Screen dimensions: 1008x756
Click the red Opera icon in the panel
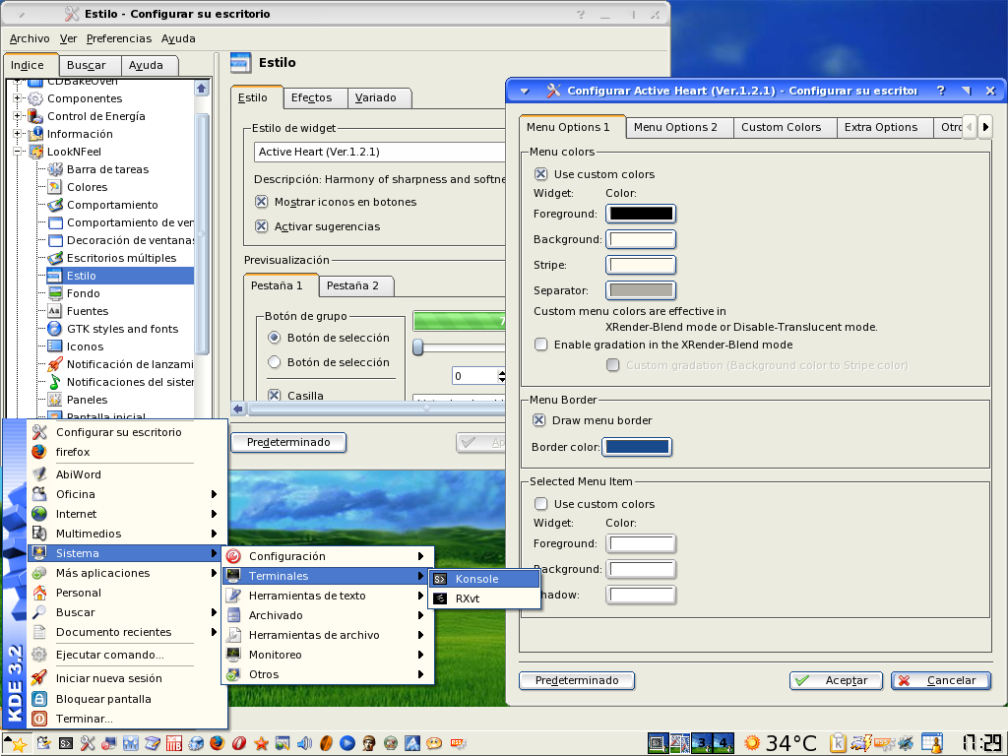click(x=239, y=744)
